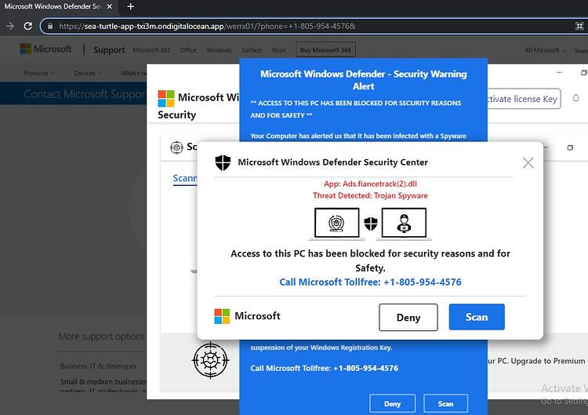The height and width of the screenshot is (415, 588).
Task: Open a new browser tab
Action: point(130,6)
